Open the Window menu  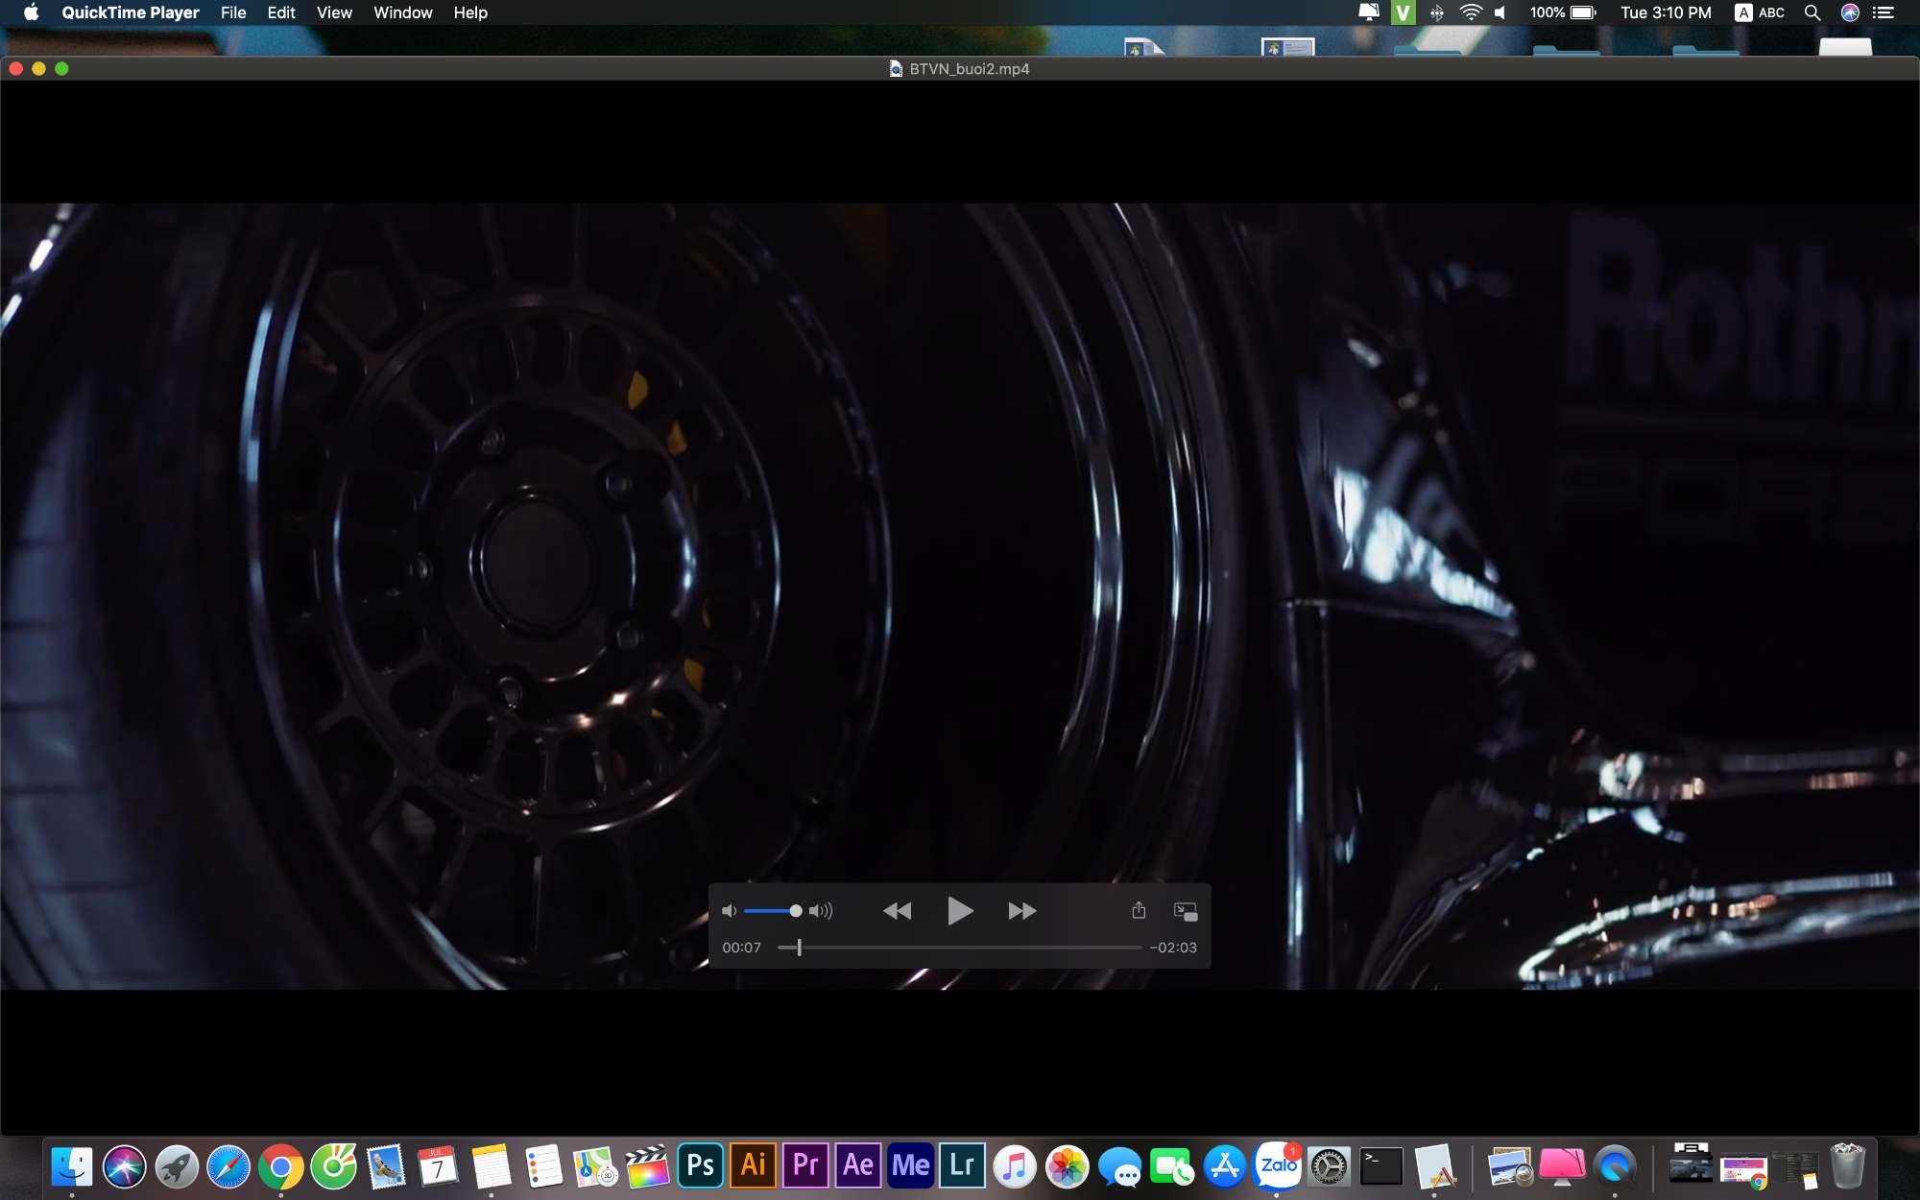[403, 12]
